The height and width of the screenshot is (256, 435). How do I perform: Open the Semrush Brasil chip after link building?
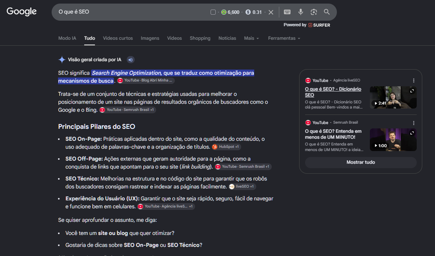(243, 167)
